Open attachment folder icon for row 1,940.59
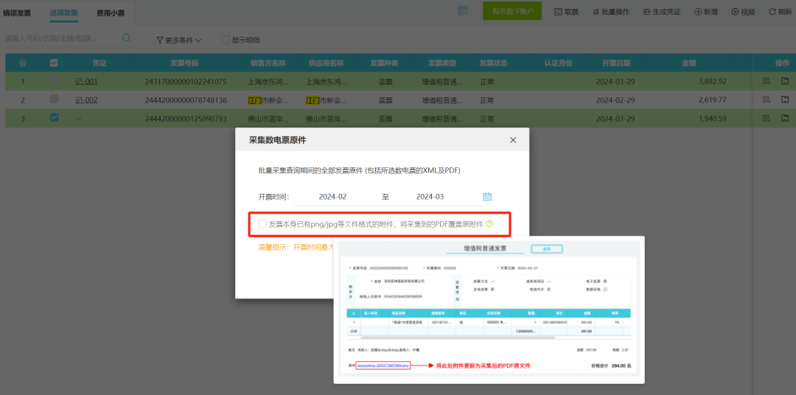Viewport: 796px width, 395px height. [785, 119]
